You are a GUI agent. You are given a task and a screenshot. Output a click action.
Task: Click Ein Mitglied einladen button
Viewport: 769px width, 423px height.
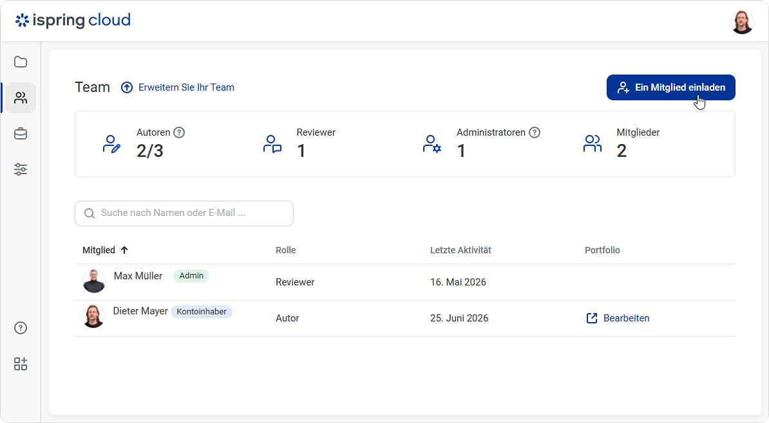[671, 87]
